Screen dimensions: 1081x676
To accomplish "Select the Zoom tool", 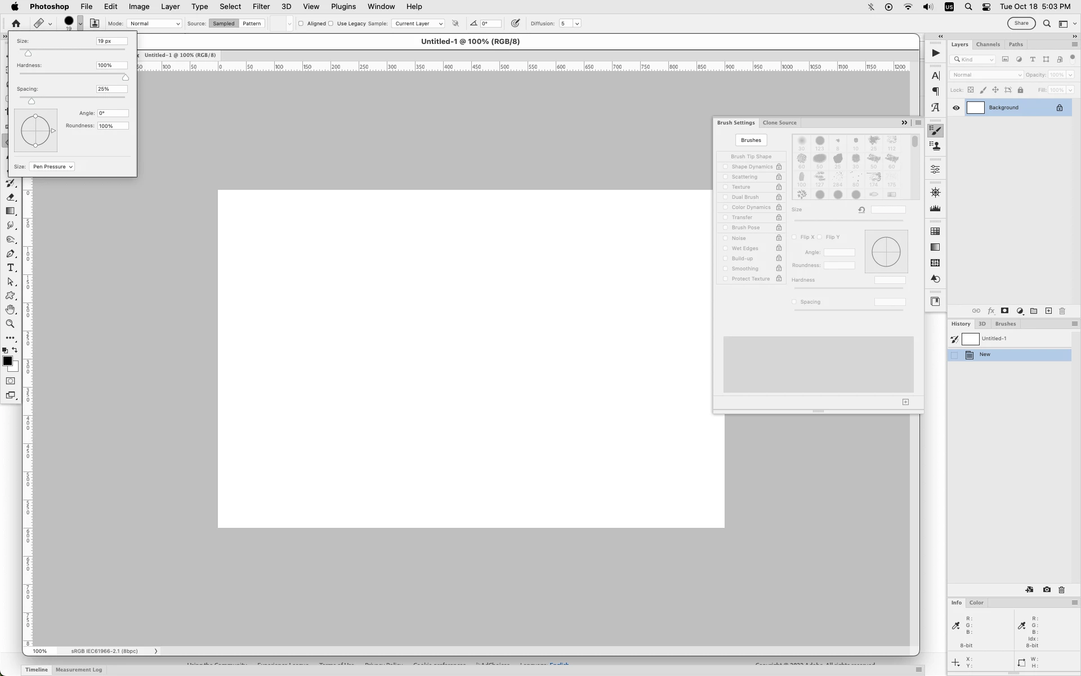I will click(x=11, y=324).
